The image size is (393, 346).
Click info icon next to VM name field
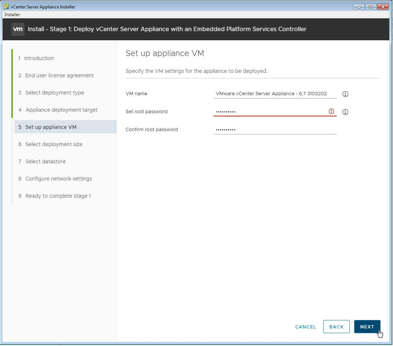click(x=345, y=94)
